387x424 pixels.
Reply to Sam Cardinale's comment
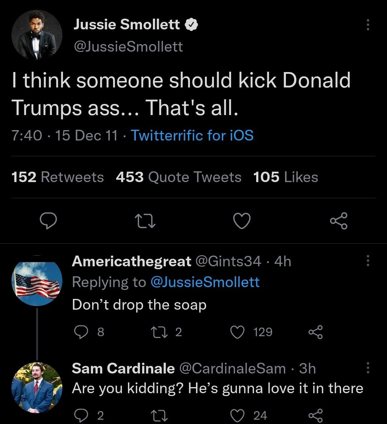[x=81, y=415]
